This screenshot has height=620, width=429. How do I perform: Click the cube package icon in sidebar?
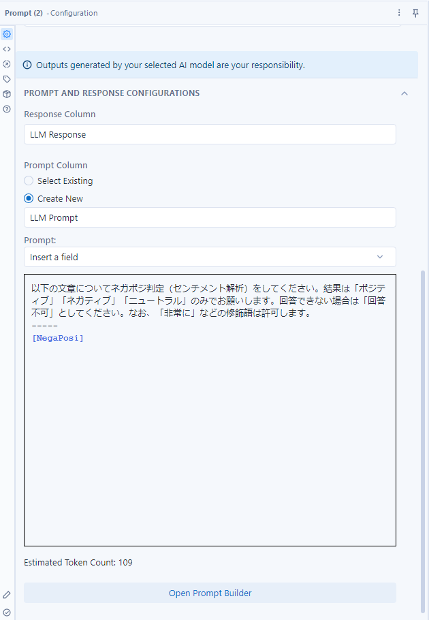7,94
